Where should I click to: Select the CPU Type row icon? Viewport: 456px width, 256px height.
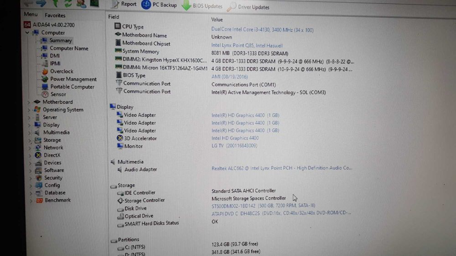click(x=118, y=26)
